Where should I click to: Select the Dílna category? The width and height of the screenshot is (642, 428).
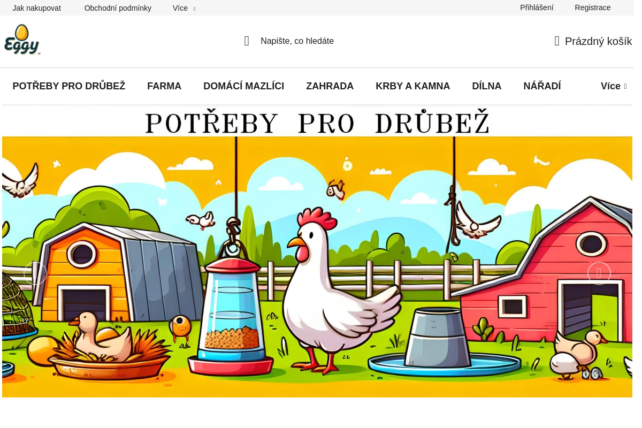(487, 86)
